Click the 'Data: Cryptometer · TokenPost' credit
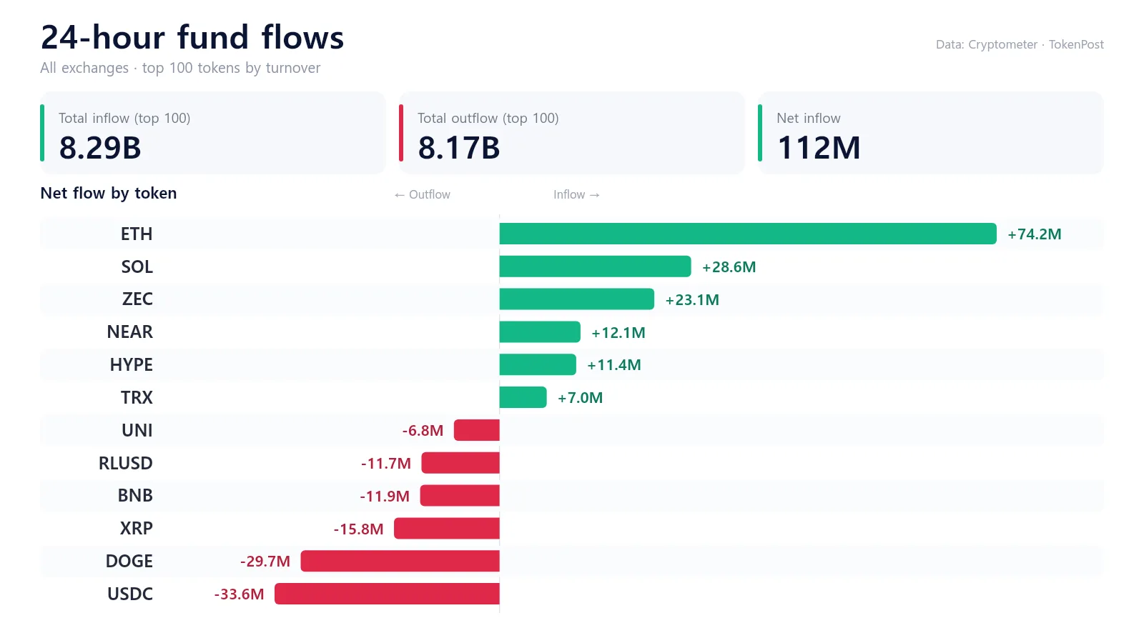This screenshot has width=1144, height=643. pyautogui.click(x=1020, y=44)
